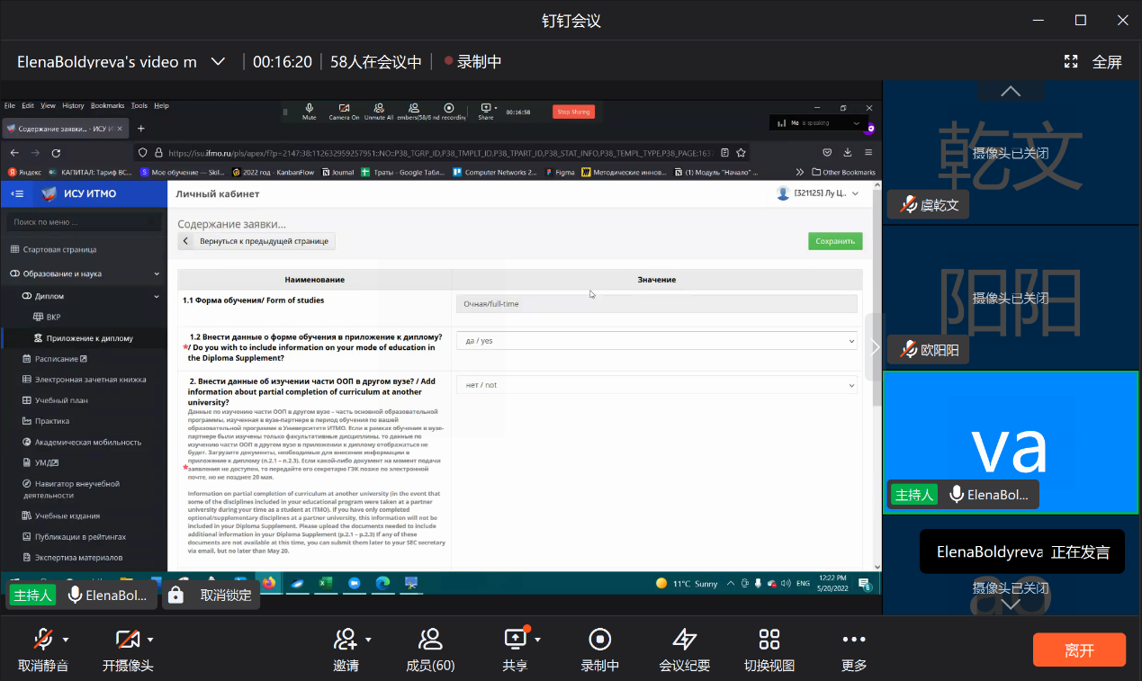Click the green Сохранить button
The width and height of the screenshot is (1142, 681).
[835, 241]
